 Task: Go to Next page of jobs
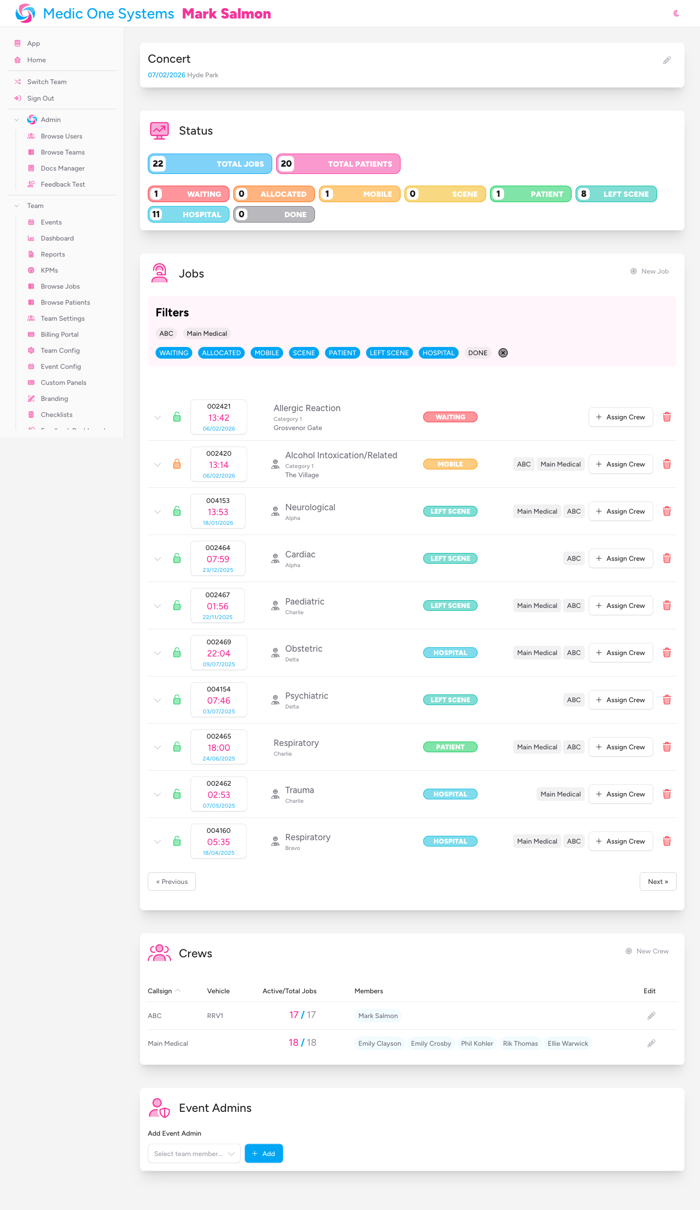point(658,882)
